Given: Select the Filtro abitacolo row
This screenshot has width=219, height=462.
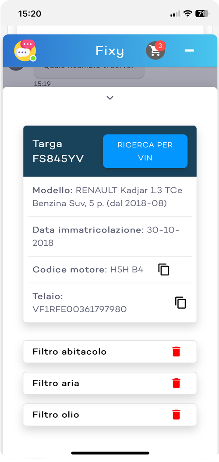Looking at the screenshot, I should click(x=110, y=352).
